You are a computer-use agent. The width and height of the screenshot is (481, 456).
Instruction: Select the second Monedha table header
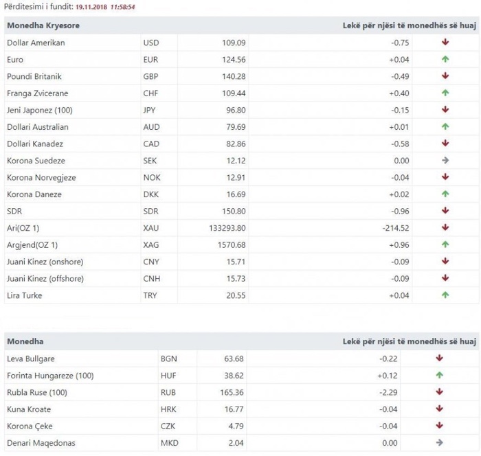pyautogui.click(x=25, y=341)
